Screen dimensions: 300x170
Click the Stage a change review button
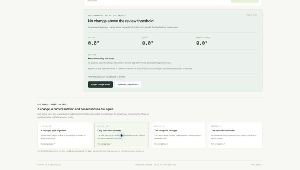100,84
